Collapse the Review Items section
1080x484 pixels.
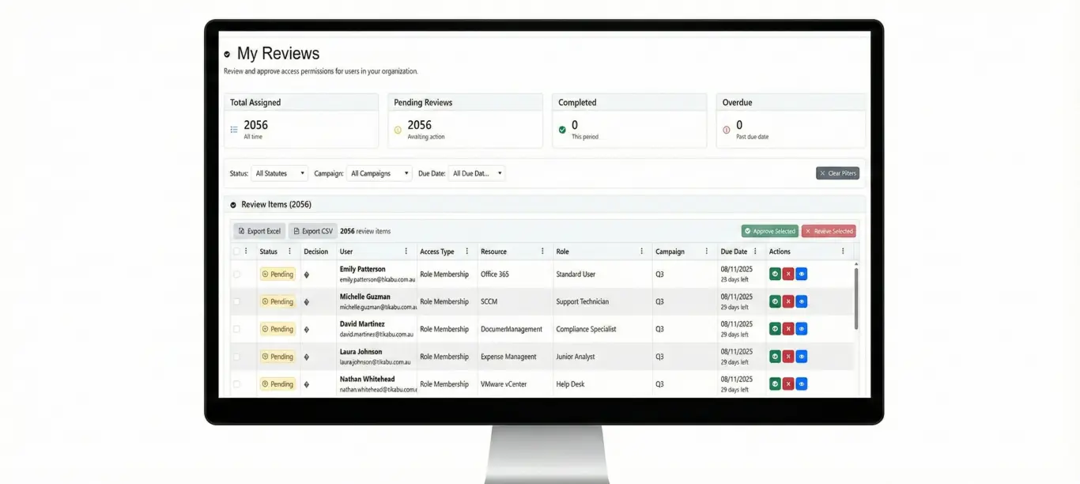pyautogui.click(x=233, y=205)
